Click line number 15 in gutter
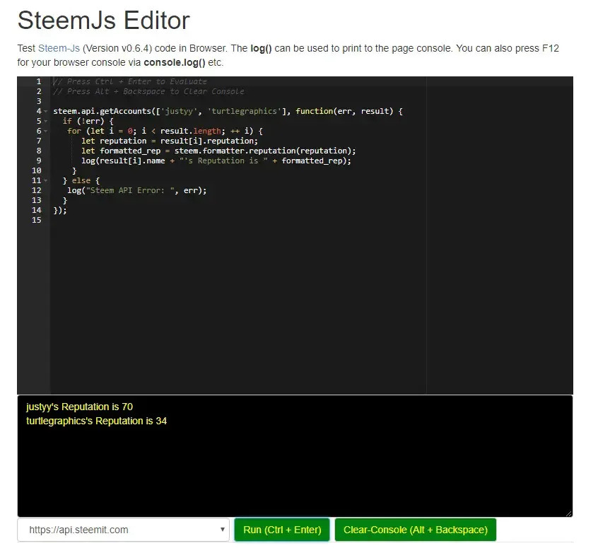Screen dimensions: 598x553 tap(37, 220)
